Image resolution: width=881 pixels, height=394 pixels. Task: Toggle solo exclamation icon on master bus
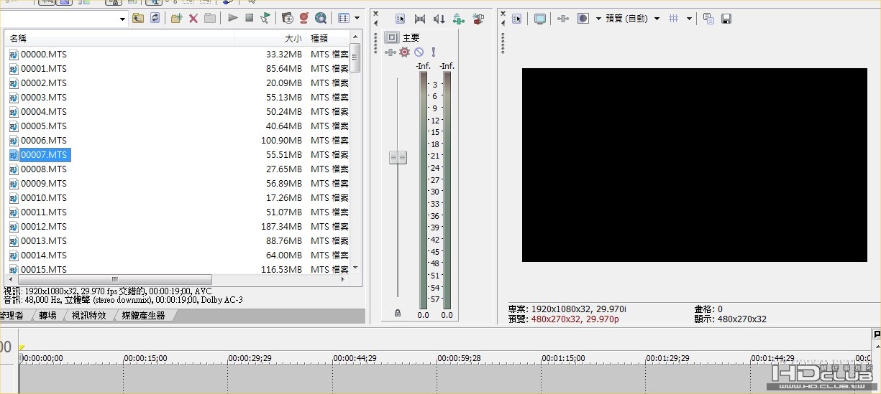tap(434, 52)
